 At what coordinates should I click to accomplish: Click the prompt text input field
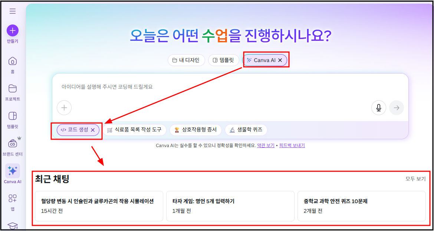[230, 87]
